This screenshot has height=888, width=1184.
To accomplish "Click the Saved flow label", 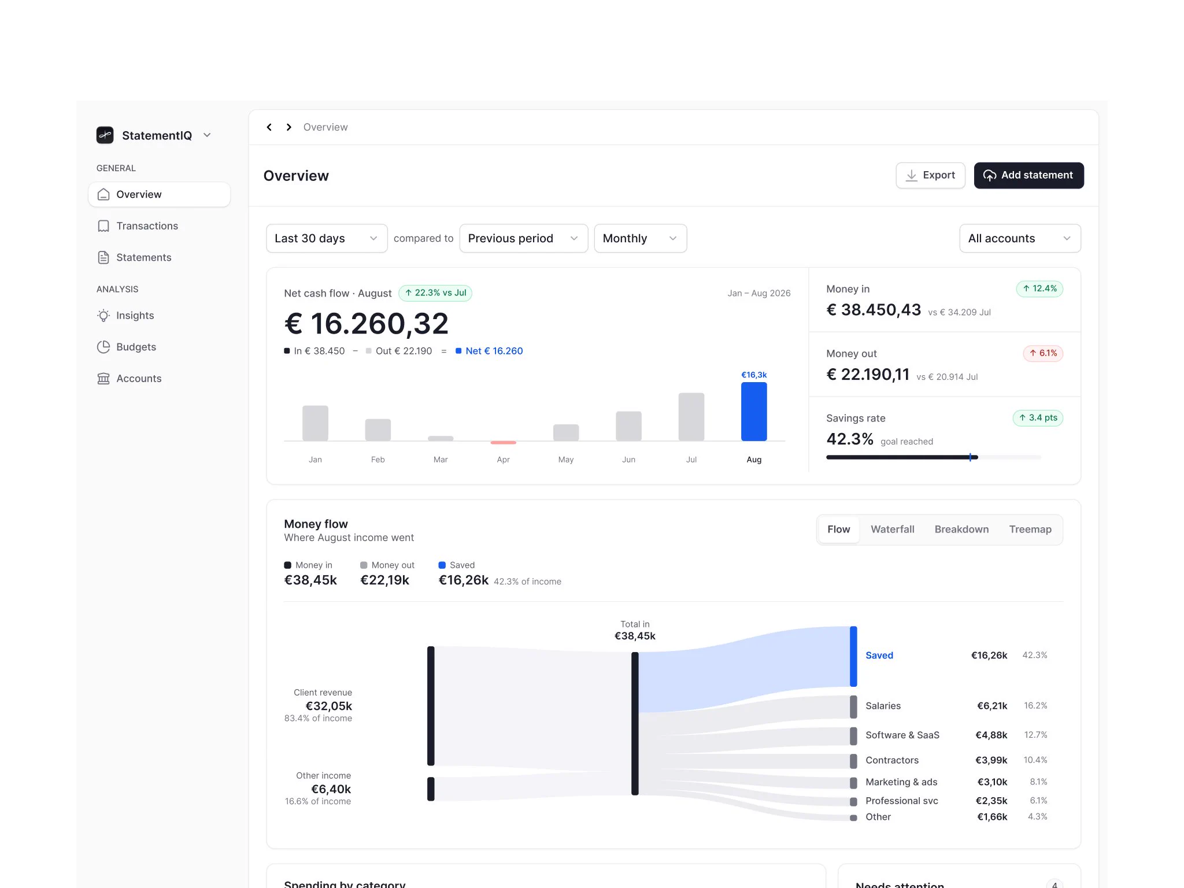I will coord(879,656).
